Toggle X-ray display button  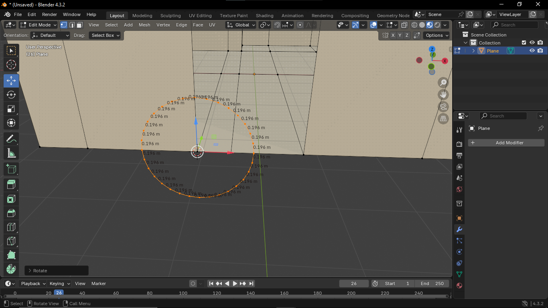point(404,25)
